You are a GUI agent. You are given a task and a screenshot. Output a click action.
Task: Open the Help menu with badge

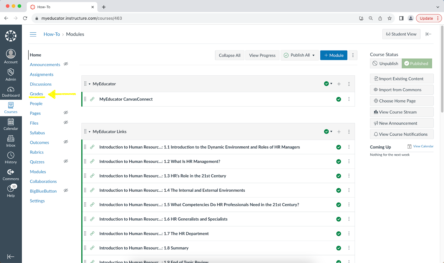coord(11,191)
